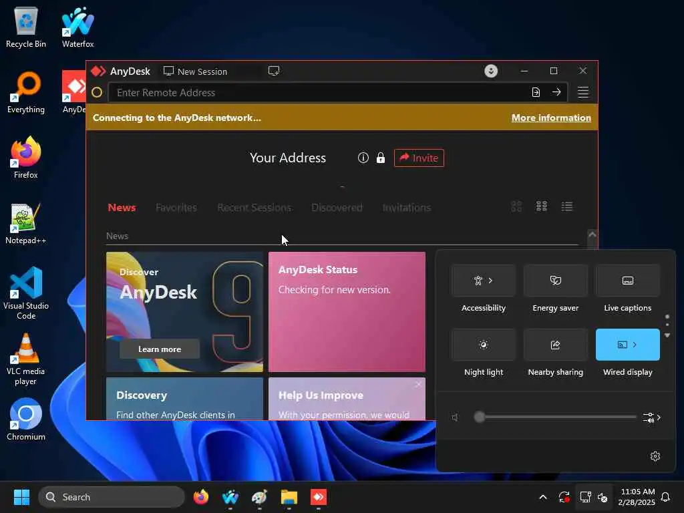Open the notification bell
The image size is (684, 513).
[665, 497]
